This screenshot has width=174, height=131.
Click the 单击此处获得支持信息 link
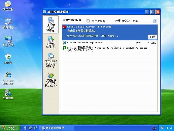tap(82, 31)
